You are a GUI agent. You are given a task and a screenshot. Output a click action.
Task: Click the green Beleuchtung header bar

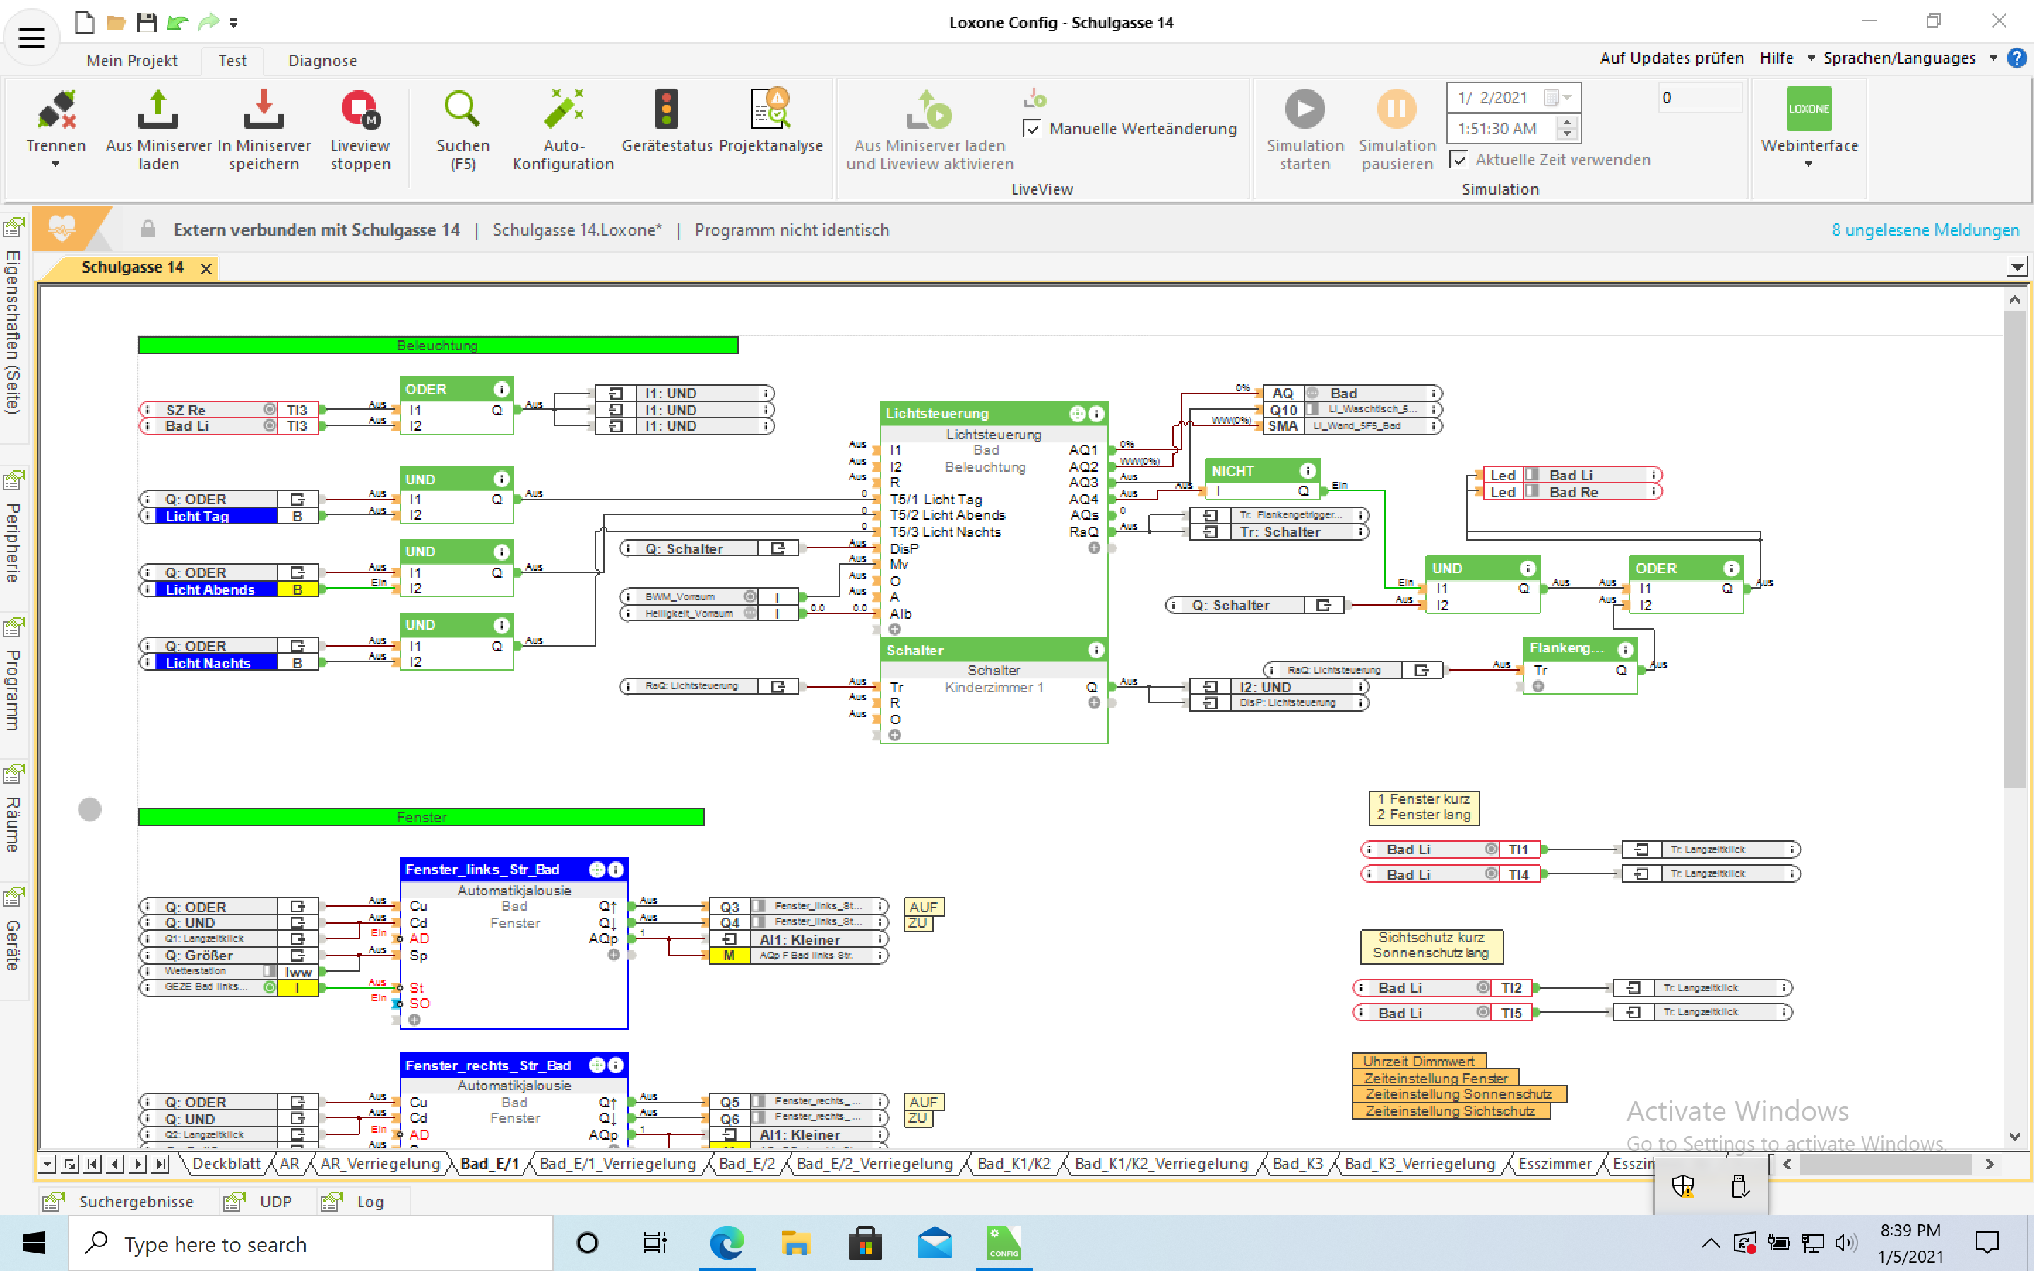[437, 345]
